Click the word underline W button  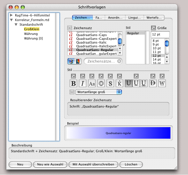click(x=162, y=84)
